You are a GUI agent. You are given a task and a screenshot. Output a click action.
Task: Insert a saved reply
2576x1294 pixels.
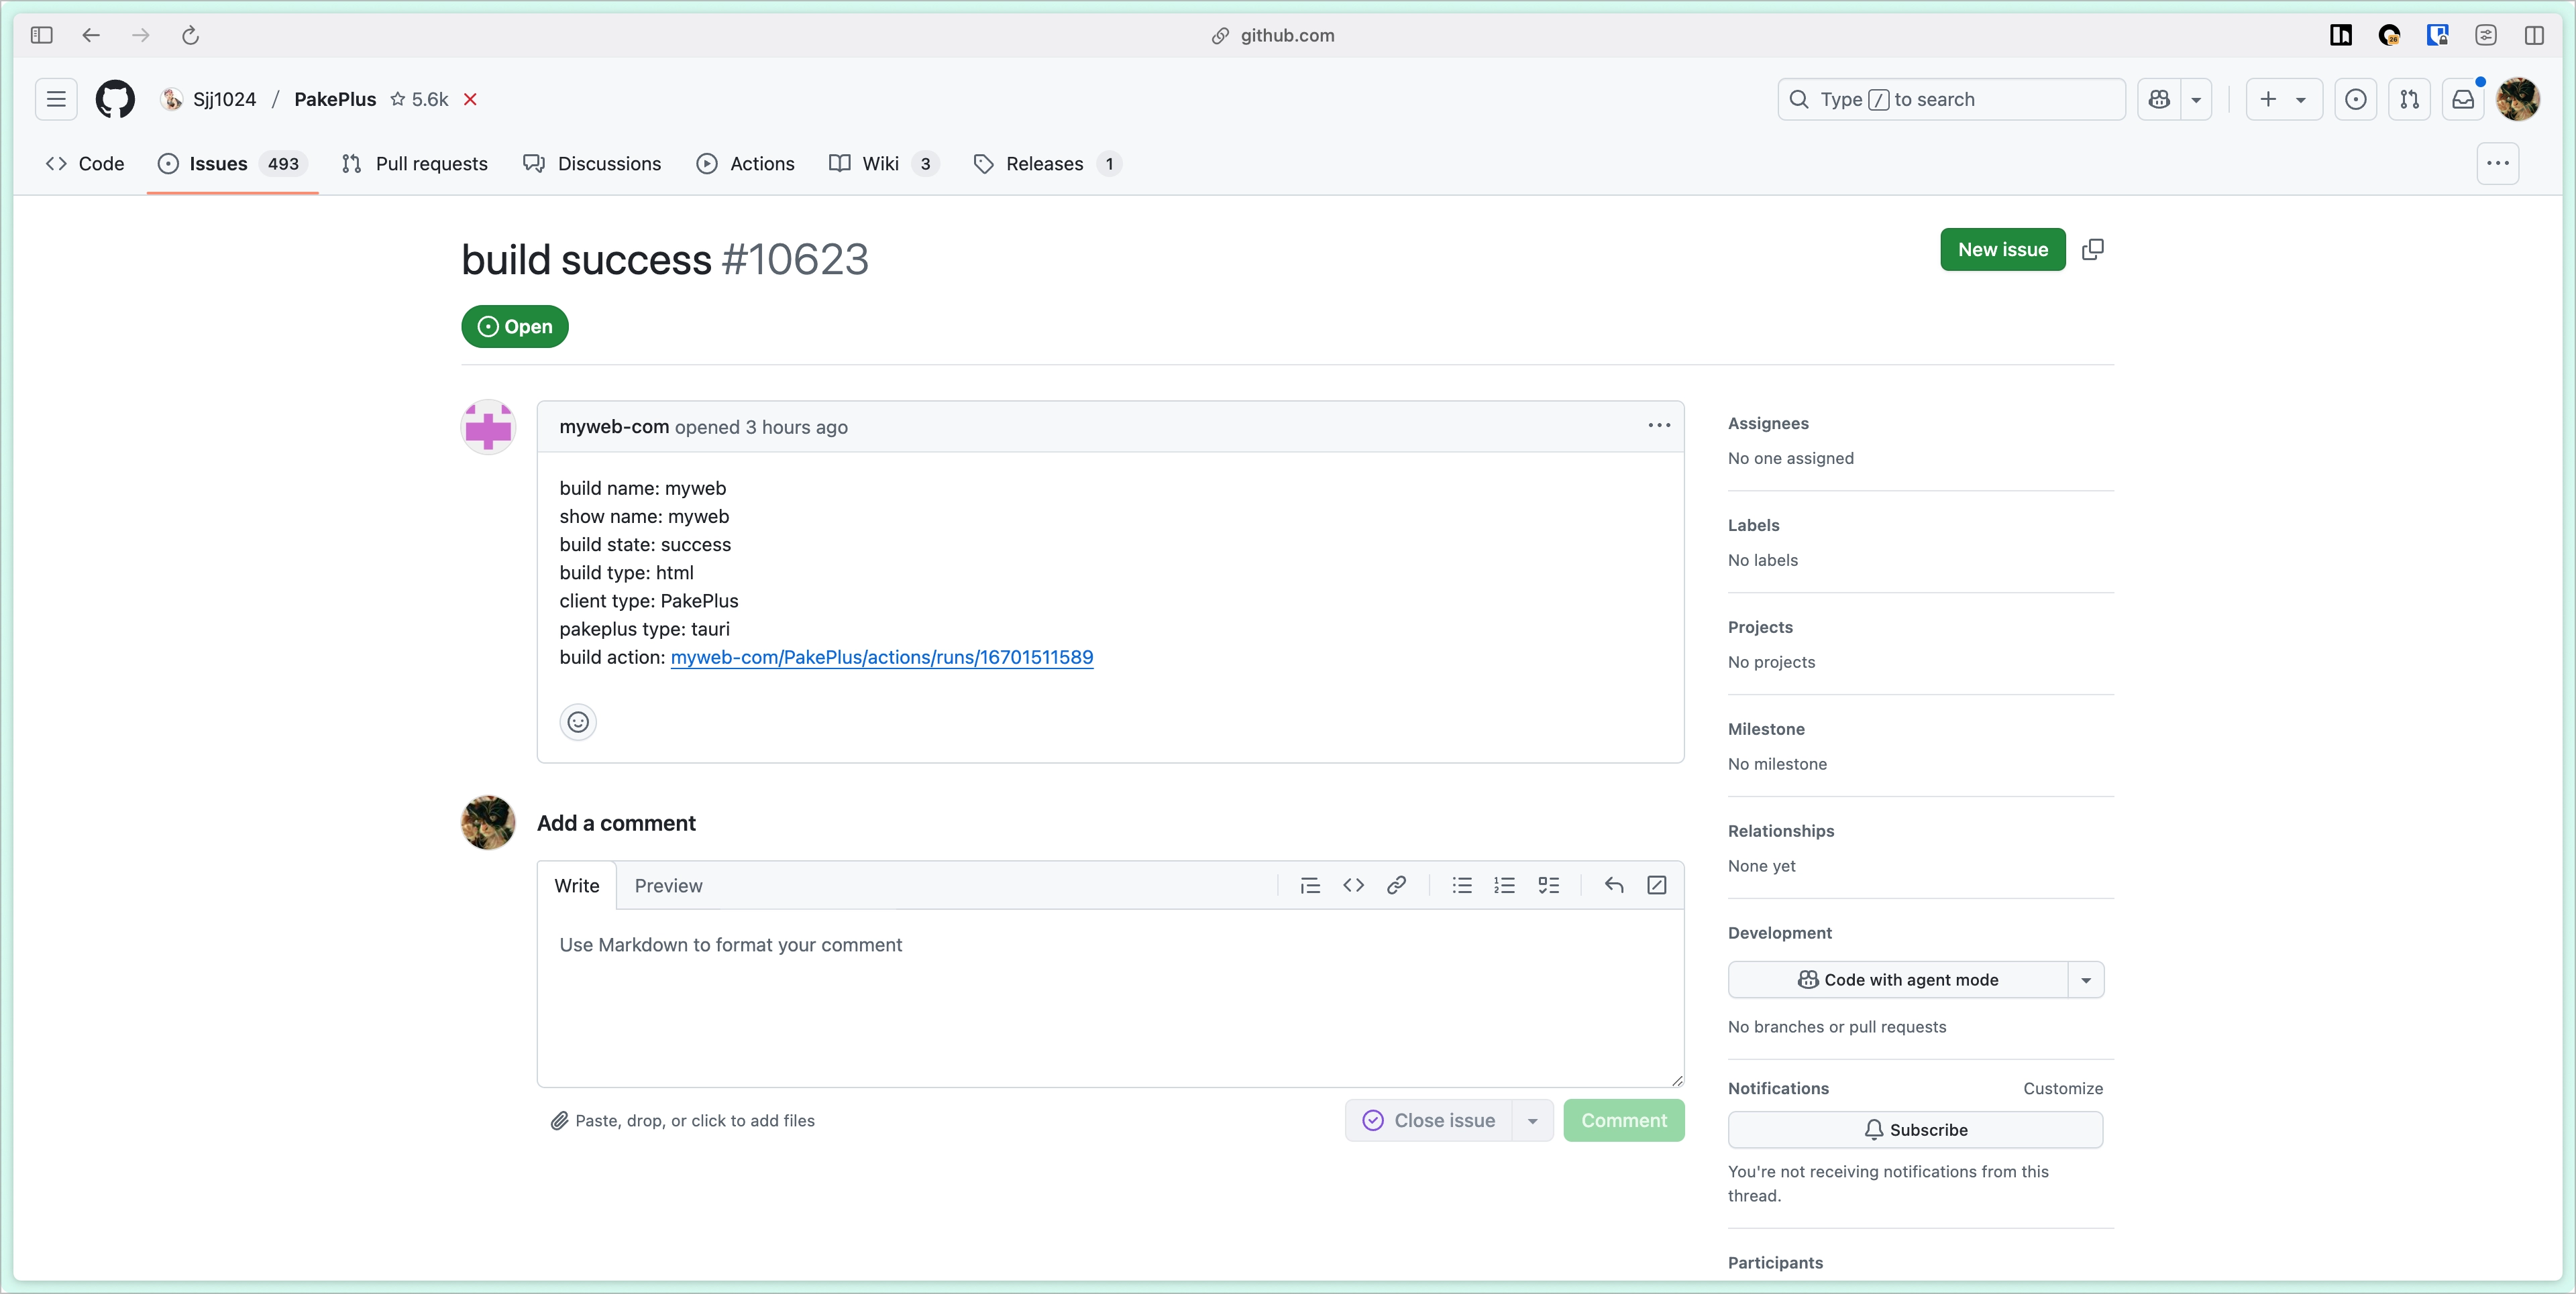1614,885
